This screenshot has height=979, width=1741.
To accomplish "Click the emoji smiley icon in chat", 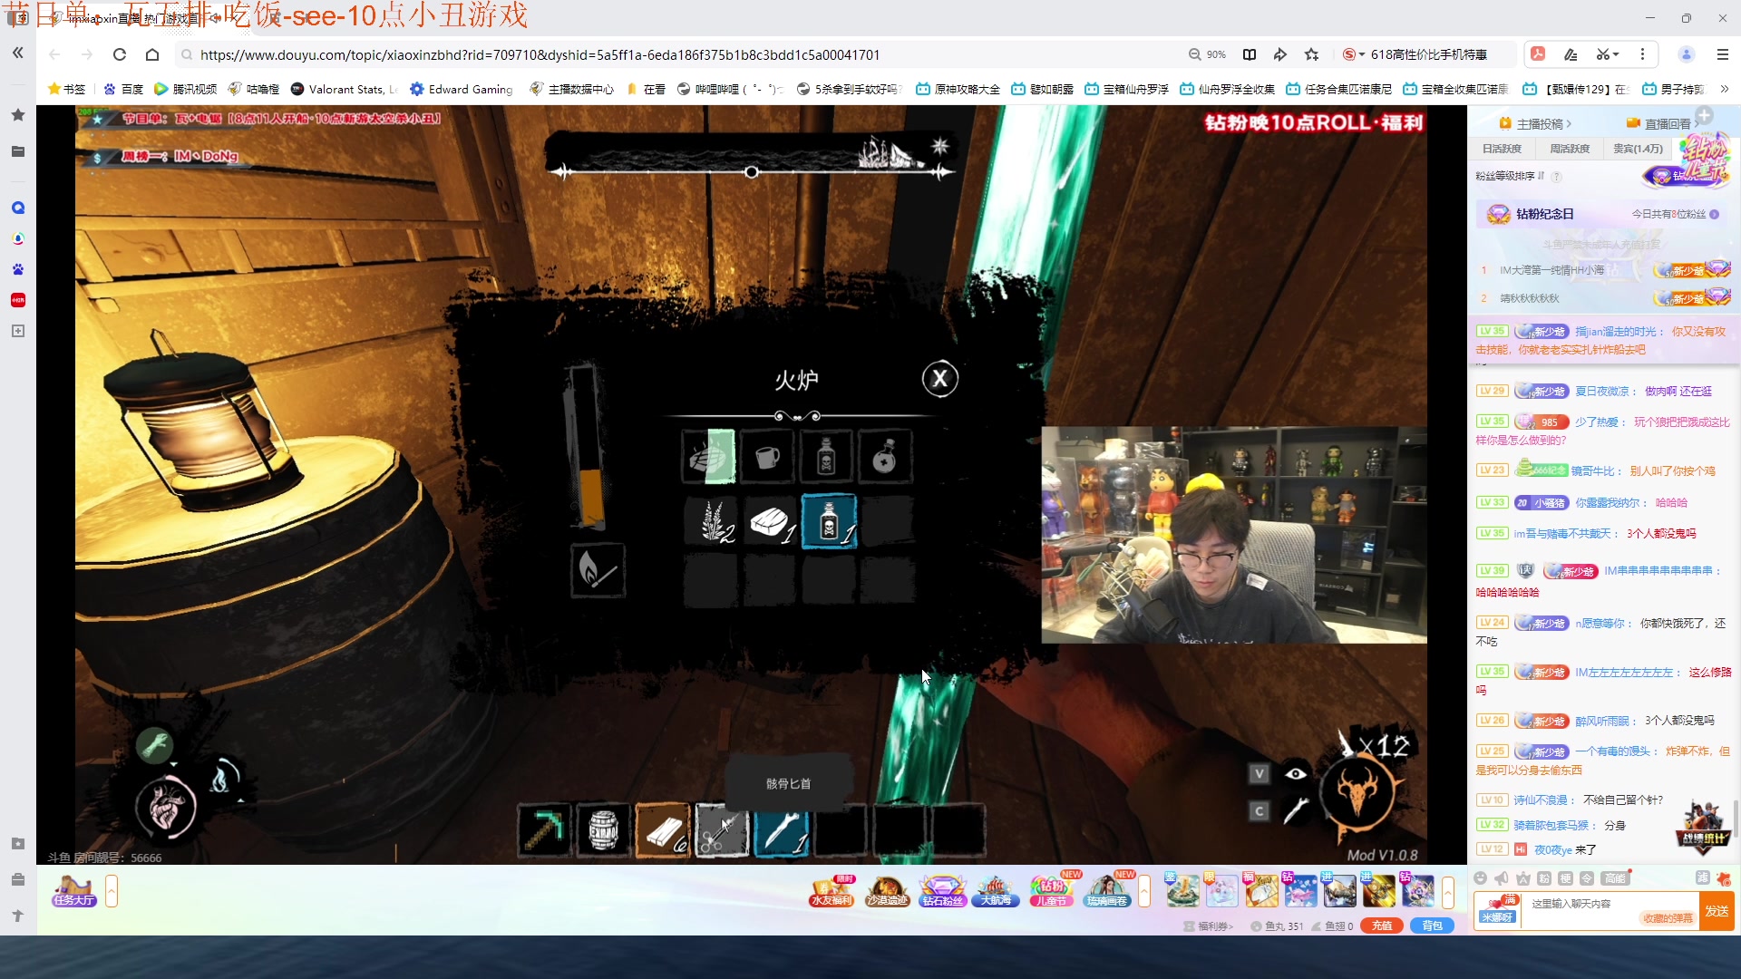I will 1480,877.
